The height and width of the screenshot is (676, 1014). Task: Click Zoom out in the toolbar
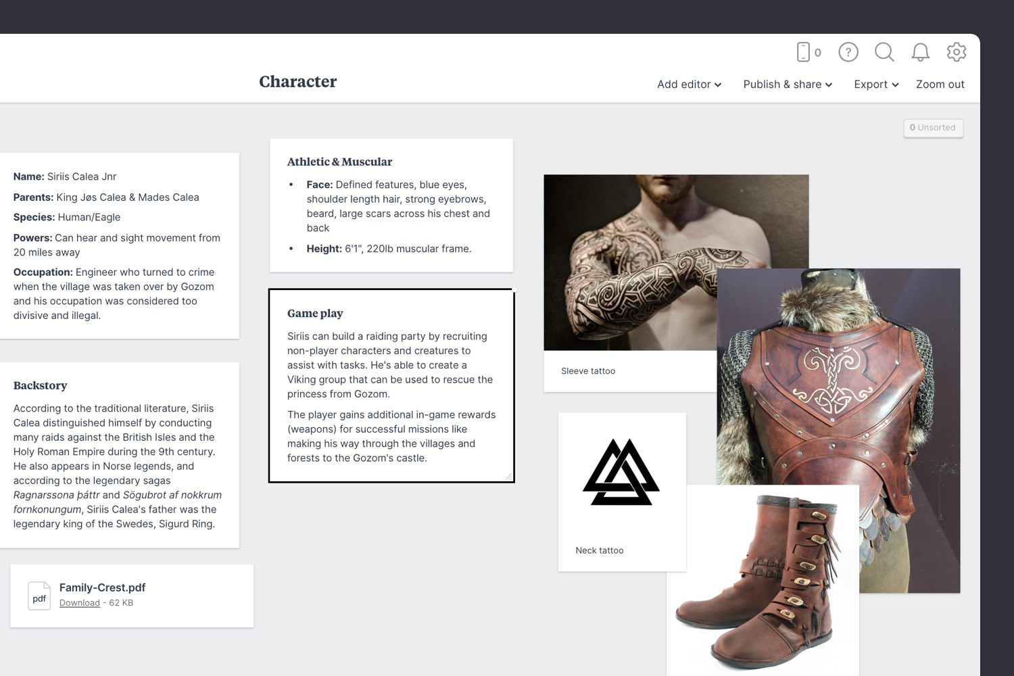click(x=940, y=84)
